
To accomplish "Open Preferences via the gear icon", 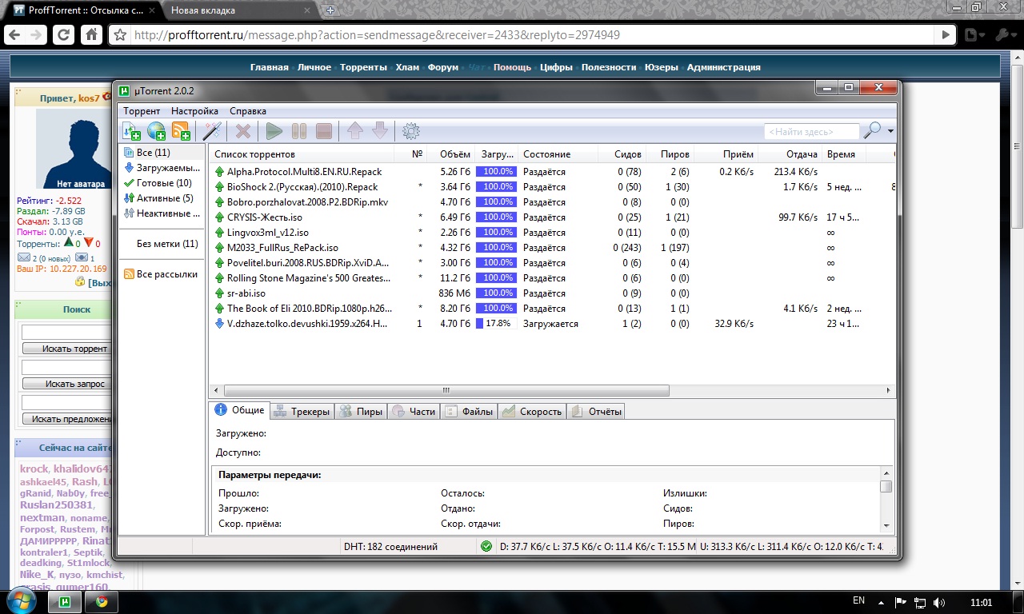I will pyautogui.click(x=410, y=130).
